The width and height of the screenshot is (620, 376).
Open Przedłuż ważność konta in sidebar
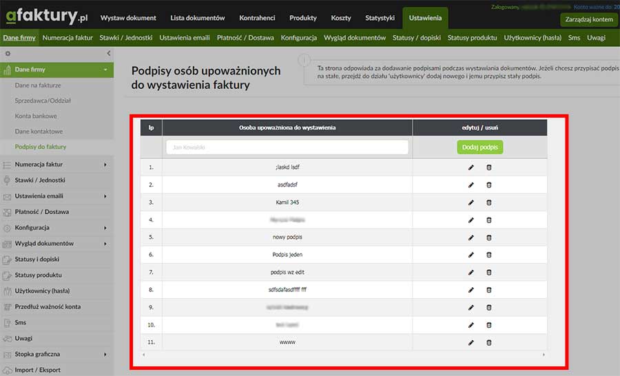point(48,307)
